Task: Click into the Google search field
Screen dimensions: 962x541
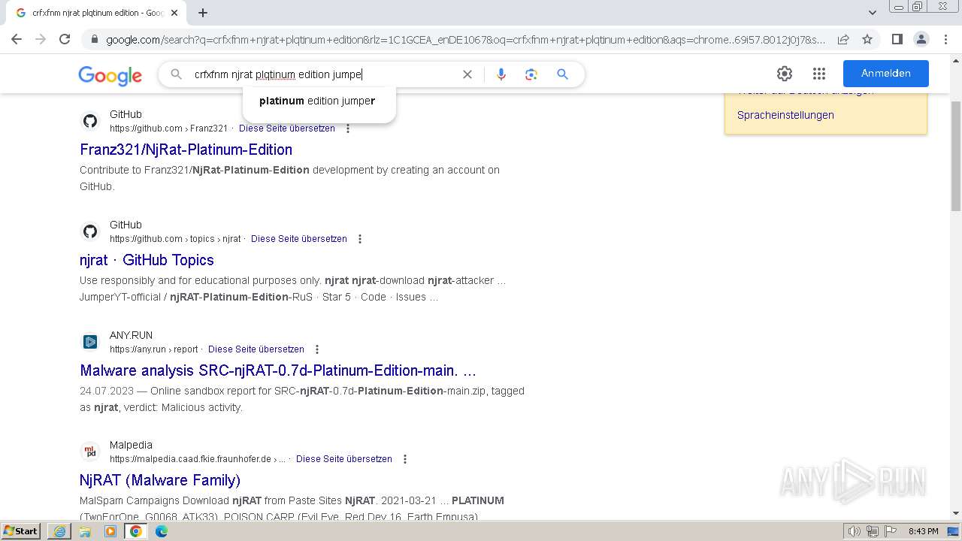Action: [x=323, y=74]
